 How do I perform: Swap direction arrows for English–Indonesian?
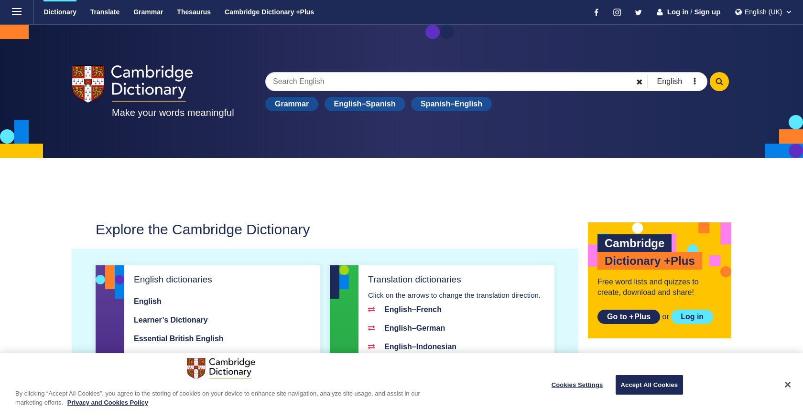pos(371,347)
